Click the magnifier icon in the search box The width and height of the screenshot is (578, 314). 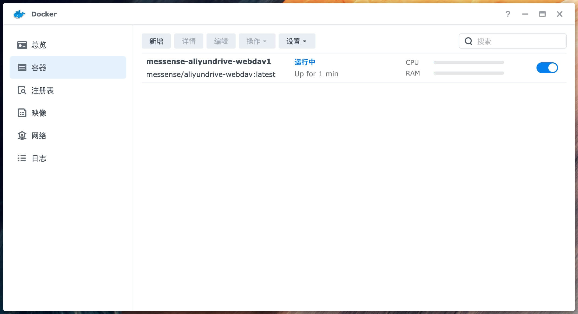tap(469, 41)
